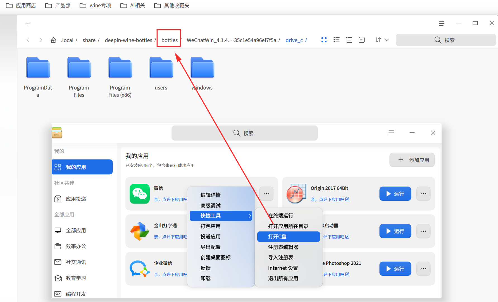
Task: Open app store main menu icon
Action: pyautogui.click(x=391, y=133)
